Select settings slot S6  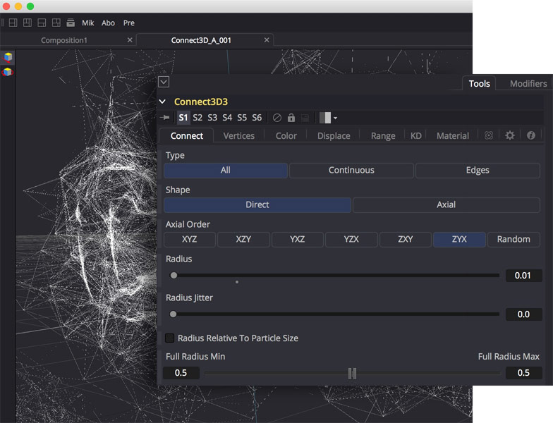(257, 117)
